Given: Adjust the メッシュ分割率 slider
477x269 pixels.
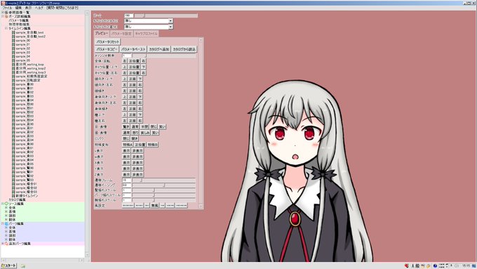Looking at the screenshot, I should [164, 55].
